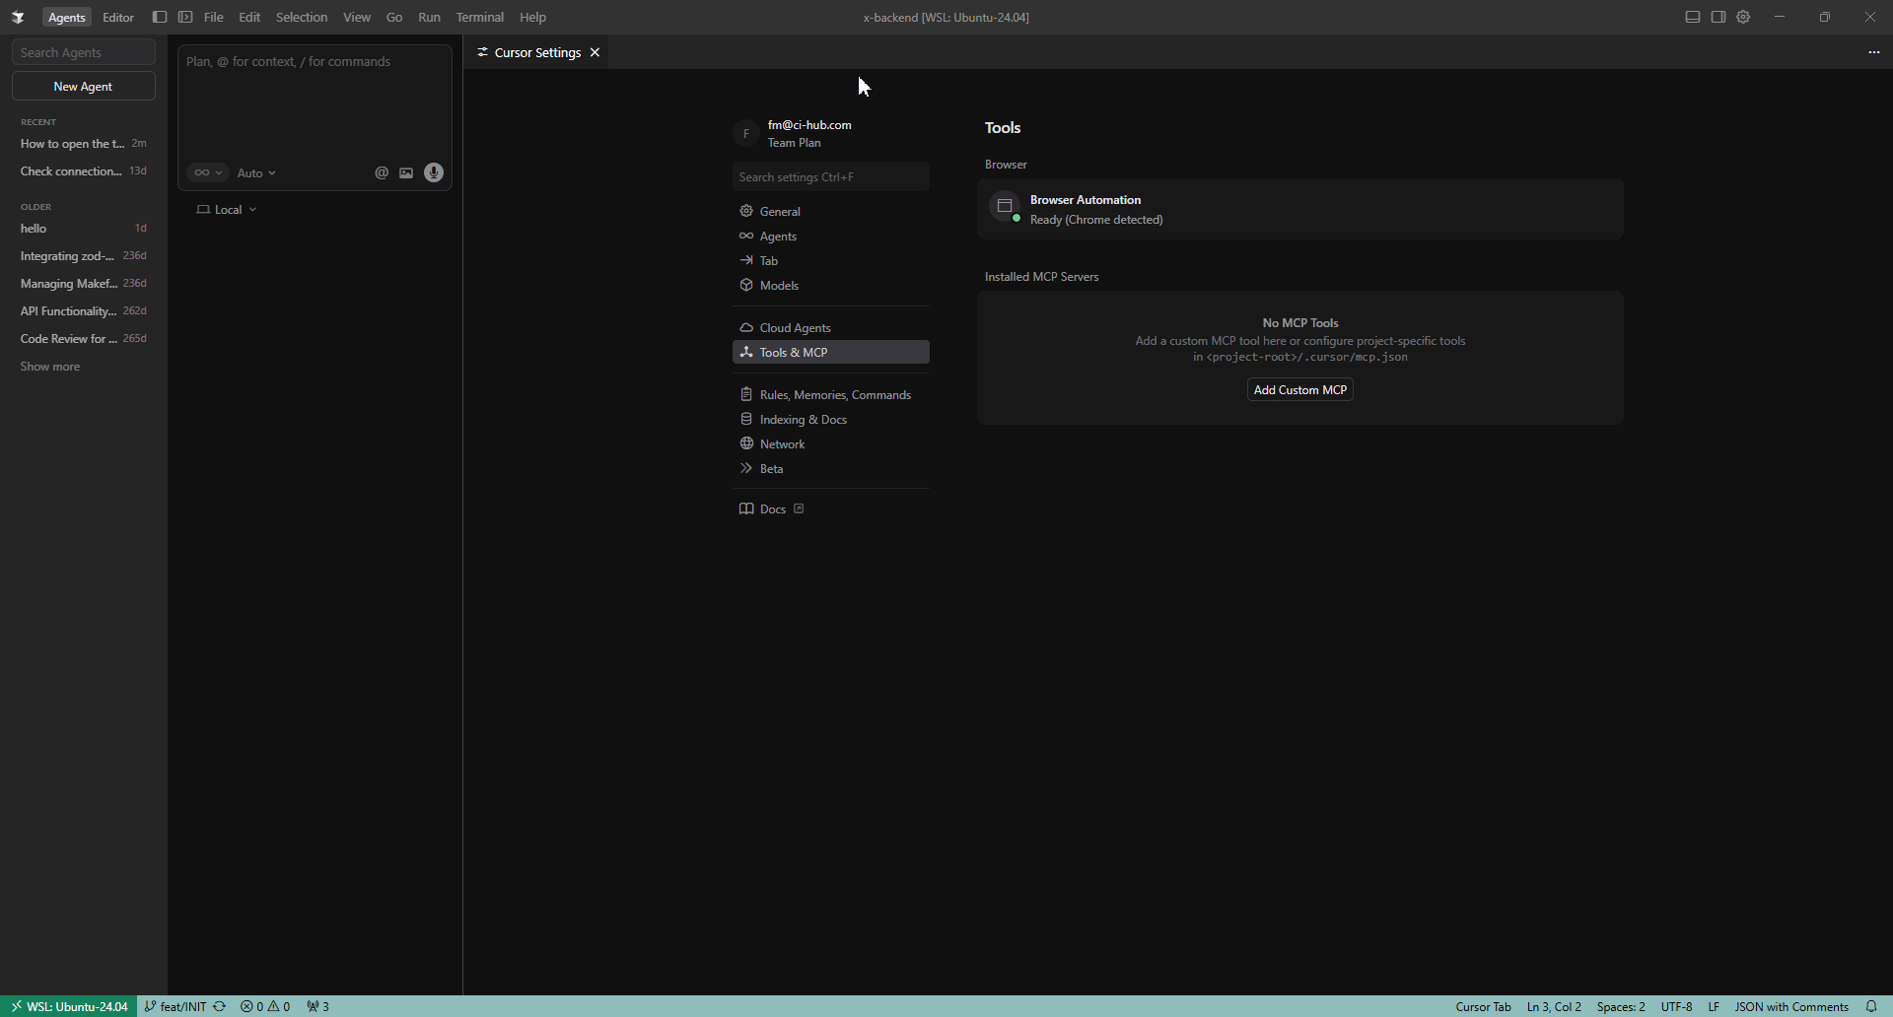This screenshot has width=1893, height=1017.
Task: Expand the Local environment dropdown
Action: (x=227, y=210)
